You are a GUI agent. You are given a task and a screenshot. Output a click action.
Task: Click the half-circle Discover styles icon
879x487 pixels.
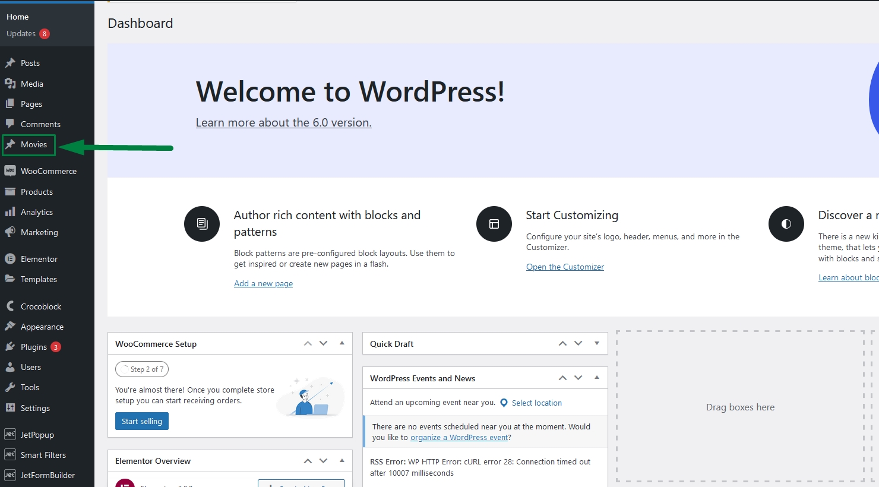[x=786, y=224]
